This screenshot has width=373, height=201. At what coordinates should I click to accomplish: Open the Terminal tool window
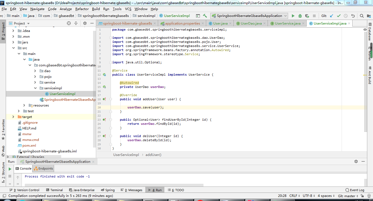coord(54,190)
